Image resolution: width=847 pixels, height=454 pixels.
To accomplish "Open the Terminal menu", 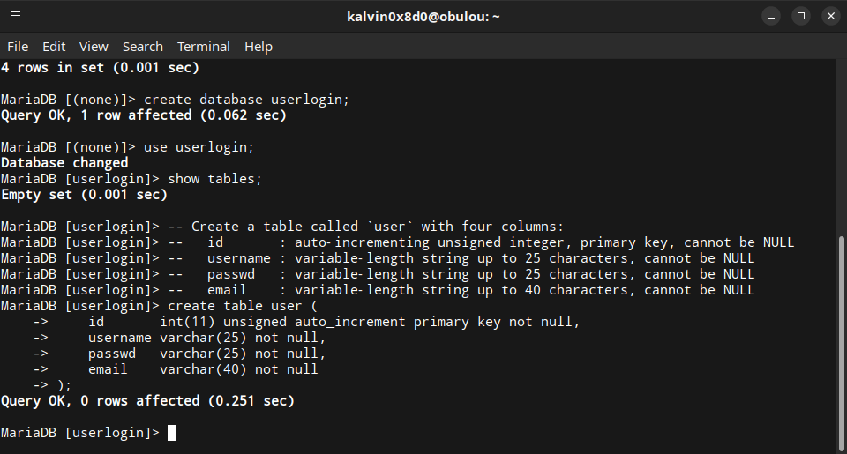I will coord(203,47).
